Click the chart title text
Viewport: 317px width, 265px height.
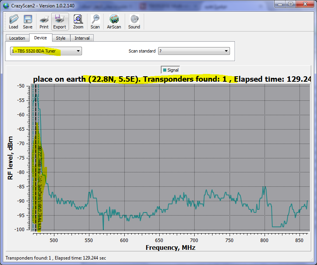tap(171, 79)
